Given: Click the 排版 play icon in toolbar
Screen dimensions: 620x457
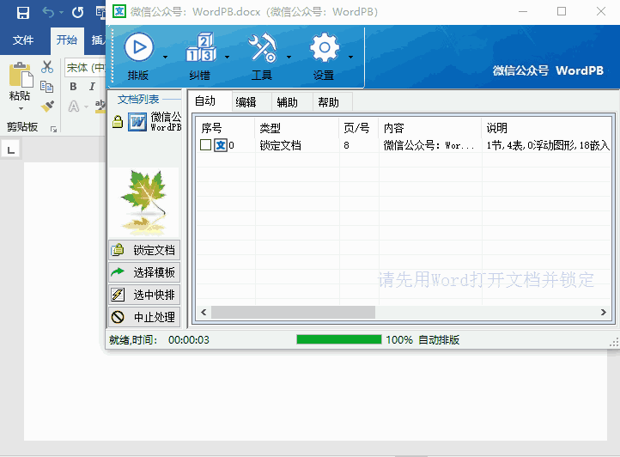Looking at the screenshot, I should (x=138, y=47).
